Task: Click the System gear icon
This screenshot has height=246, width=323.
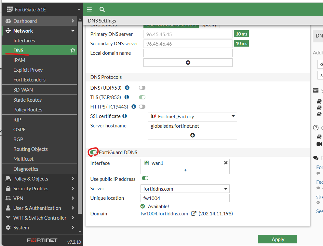Action: (8, 227)
